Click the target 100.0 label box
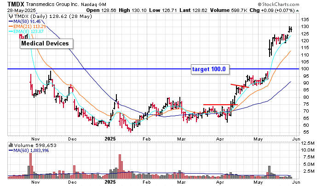Screen dimensions: 322x186 [x=210, y=69]
